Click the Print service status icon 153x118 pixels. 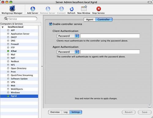pyautogui.click(x=8, y=72)
